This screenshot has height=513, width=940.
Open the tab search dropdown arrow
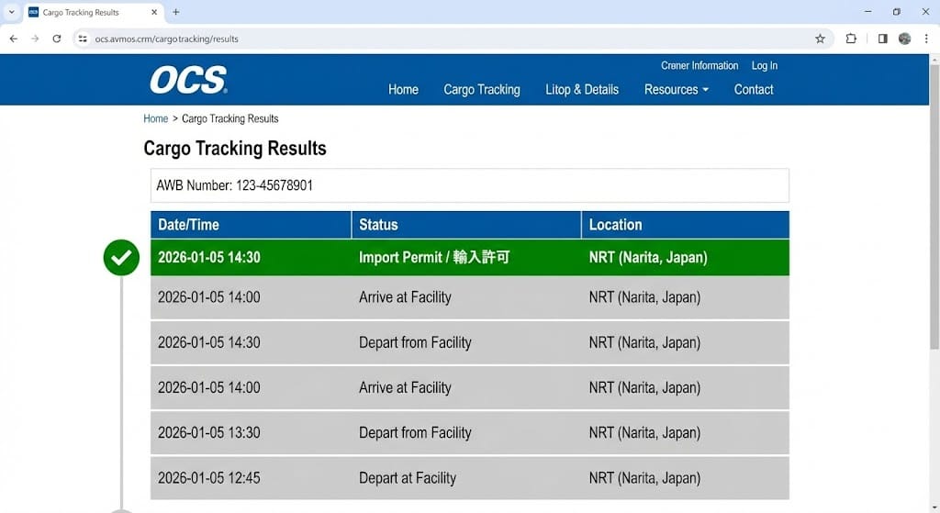[11, 12]
